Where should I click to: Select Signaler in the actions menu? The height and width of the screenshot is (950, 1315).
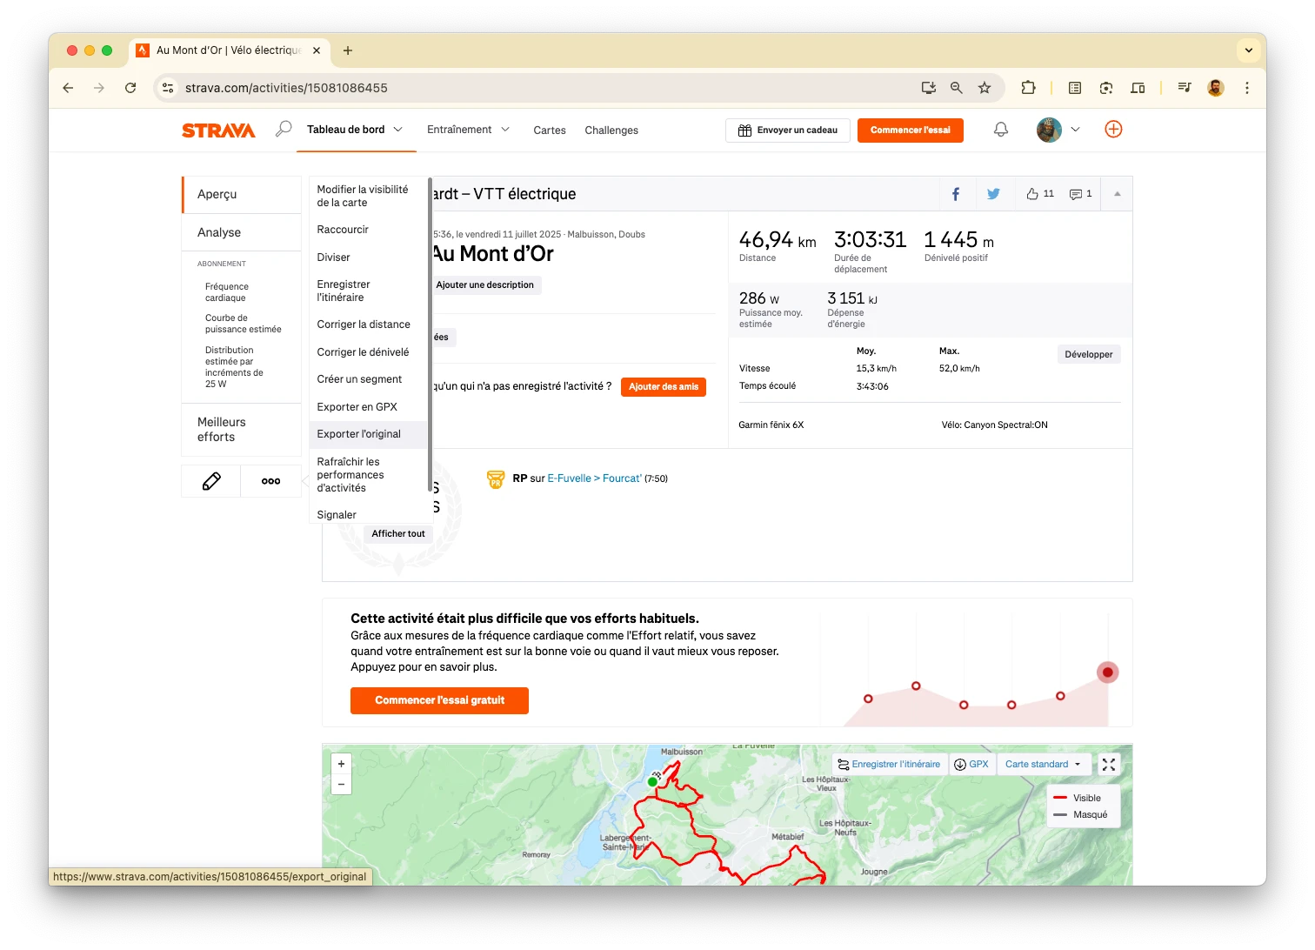(x=369, y=514)
